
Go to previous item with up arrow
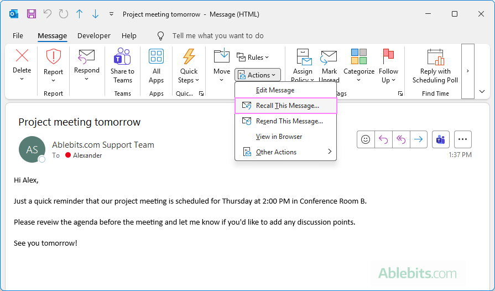click(x=79, y=14)
